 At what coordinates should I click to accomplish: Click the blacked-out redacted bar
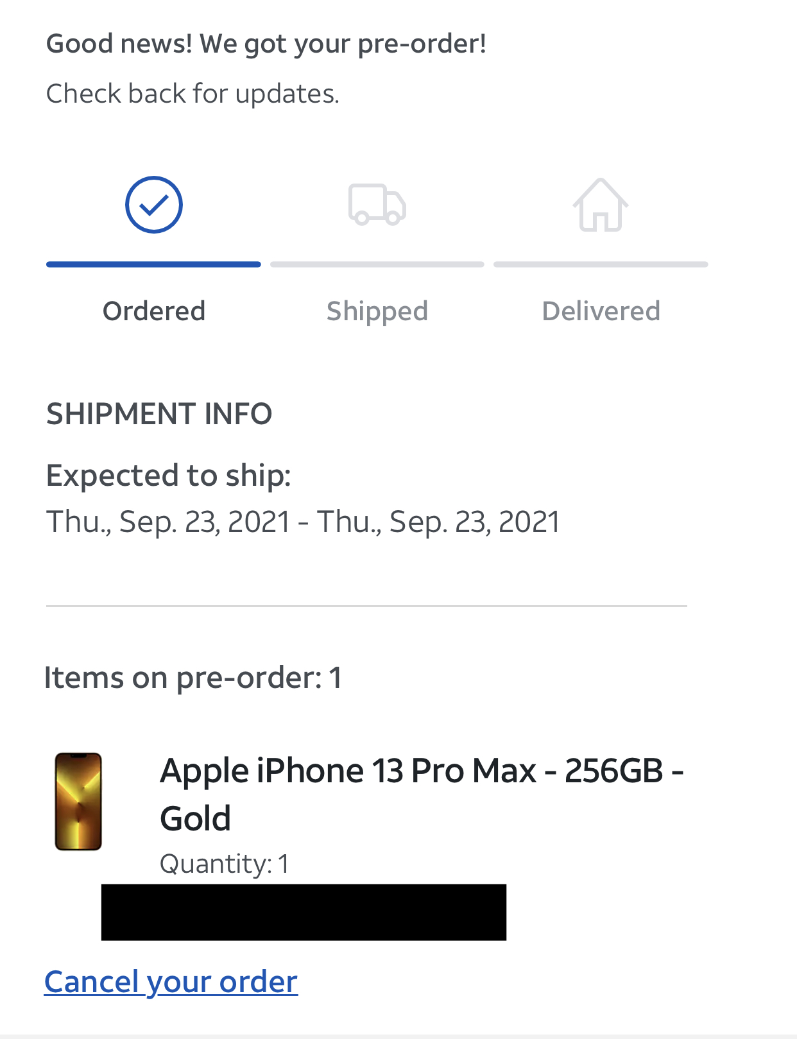coord(304,912)
